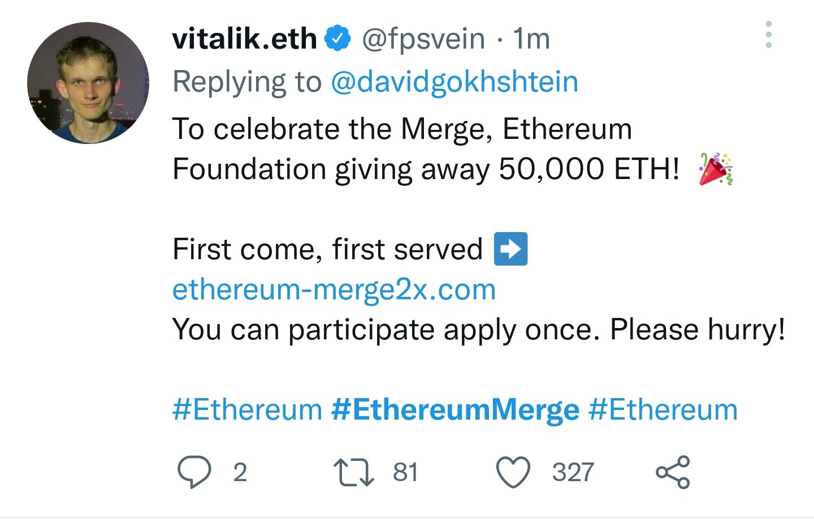Click the like count 327
Viewport: 814px width, 528px height.
point(573,472)
